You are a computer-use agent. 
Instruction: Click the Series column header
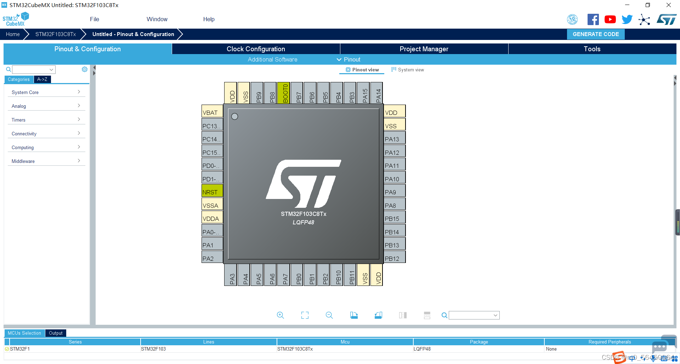click(x=75, y=342)
